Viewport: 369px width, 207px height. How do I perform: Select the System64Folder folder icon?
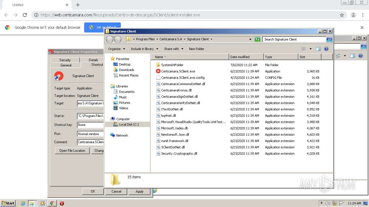click(158, 65)
